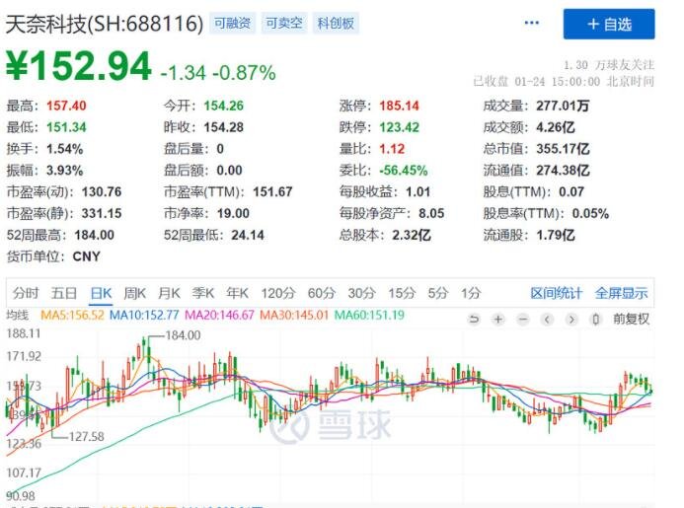Image resolution: width=684 pixels, height=508 pixels.
Task: Click MA5:156.52 indicator label
Action: [x=72, y=315]
